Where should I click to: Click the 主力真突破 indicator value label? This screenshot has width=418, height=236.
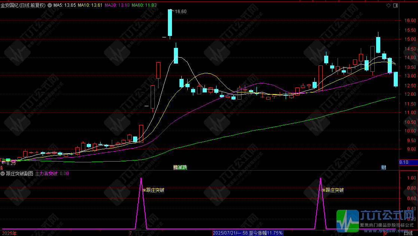52,174
